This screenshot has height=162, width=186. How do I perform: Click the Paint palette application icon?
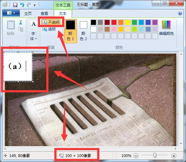pos(5,5)
